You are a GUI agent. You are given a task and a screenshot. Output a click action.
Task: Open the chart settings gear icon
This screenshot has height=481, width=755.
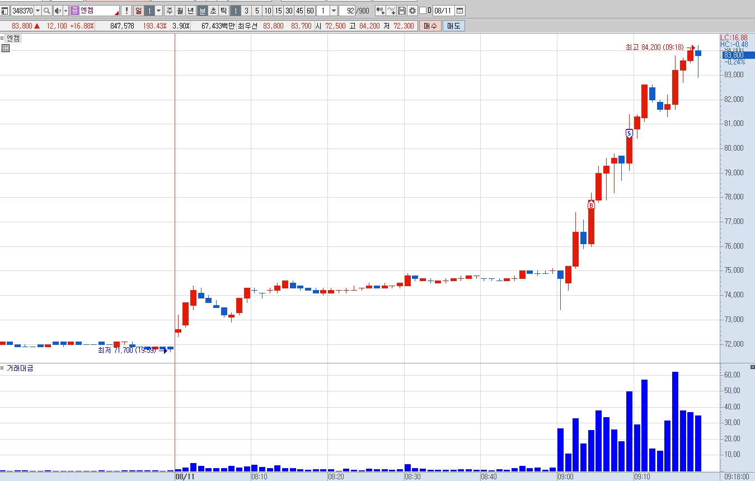pos(412,11)
